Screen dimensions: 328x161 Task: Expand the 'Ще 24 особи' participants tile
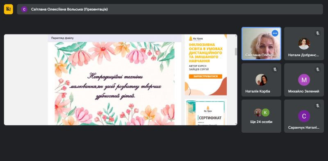(x=261, y=116)
